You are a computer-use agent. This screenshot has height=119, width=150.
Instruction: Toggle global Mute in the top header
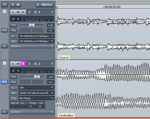pyautogui.click(x=18, y=5)
